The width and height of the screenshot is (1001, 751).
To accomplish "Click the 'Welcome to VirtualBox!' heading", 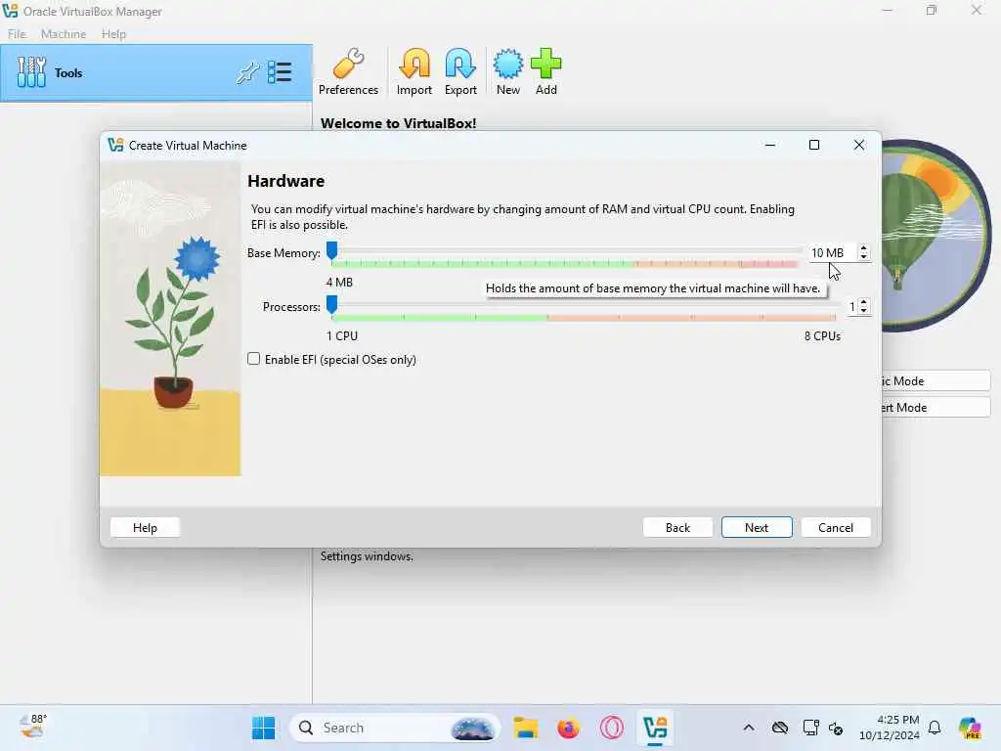I will tap(399, 123).
